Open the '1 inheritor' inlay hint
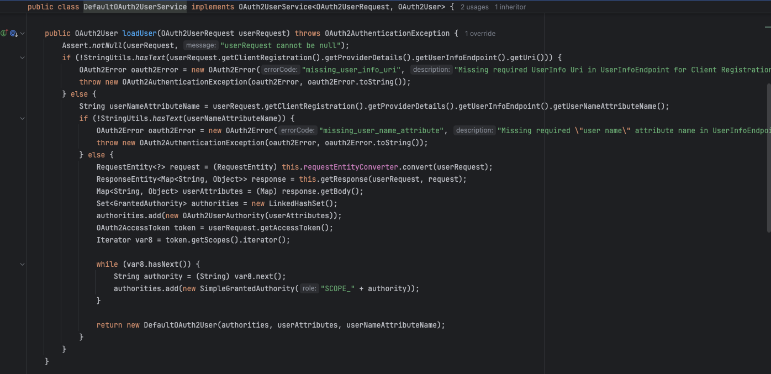The image size is (771, 374). point(510,7)
